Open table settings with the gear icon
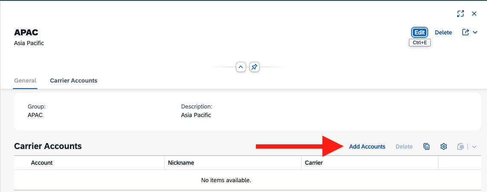Image resolution: width=487 pixels, height=192 pixels. tap(444, 147)
